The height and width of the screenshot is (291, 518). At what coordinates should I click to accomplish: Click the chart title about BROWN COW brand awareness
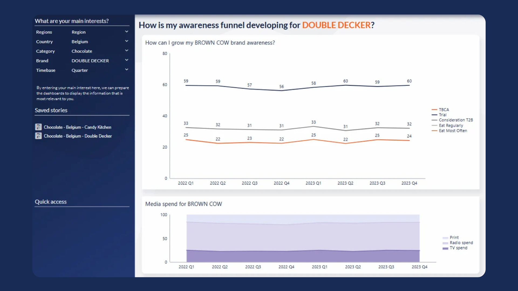tap(210, 43)
